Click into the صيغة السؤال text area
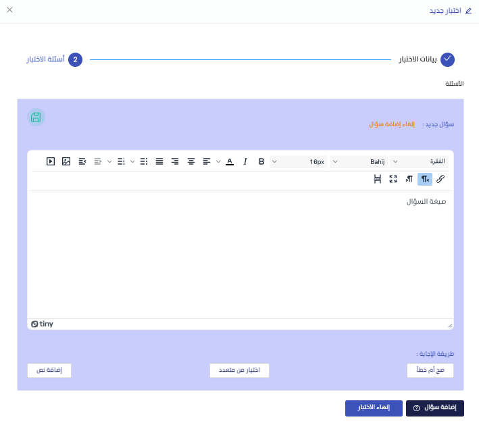The width and height of the screenshot is (479, 430). (240, 257)
